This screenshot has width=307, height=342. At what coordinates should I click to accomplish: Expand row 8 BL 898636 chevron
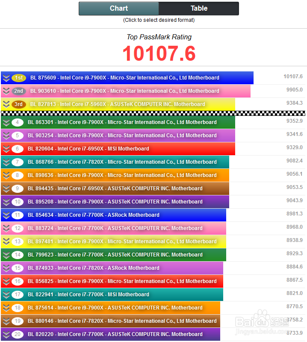click(x=6, y=175)
